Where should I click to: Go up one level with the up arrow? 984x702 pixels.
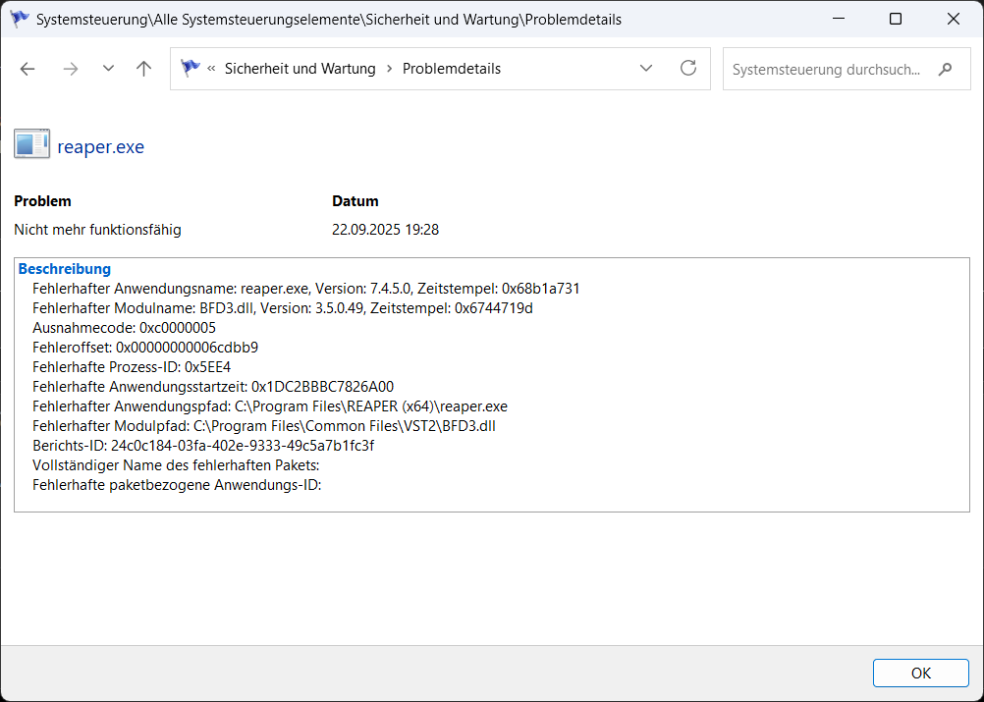coord(143,69)
